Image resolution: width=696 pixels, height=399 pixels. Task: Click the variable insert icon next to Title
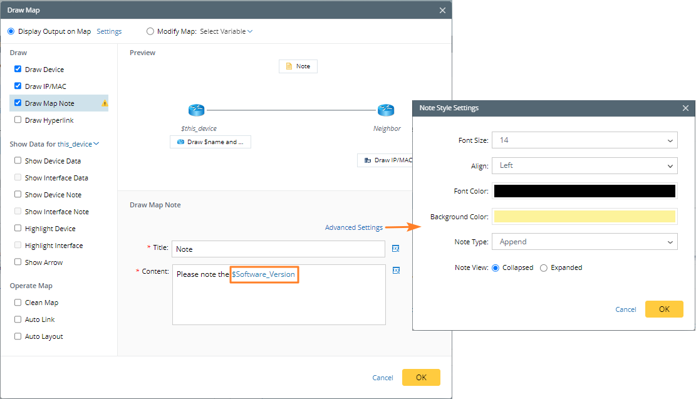[x=395, y=249]
